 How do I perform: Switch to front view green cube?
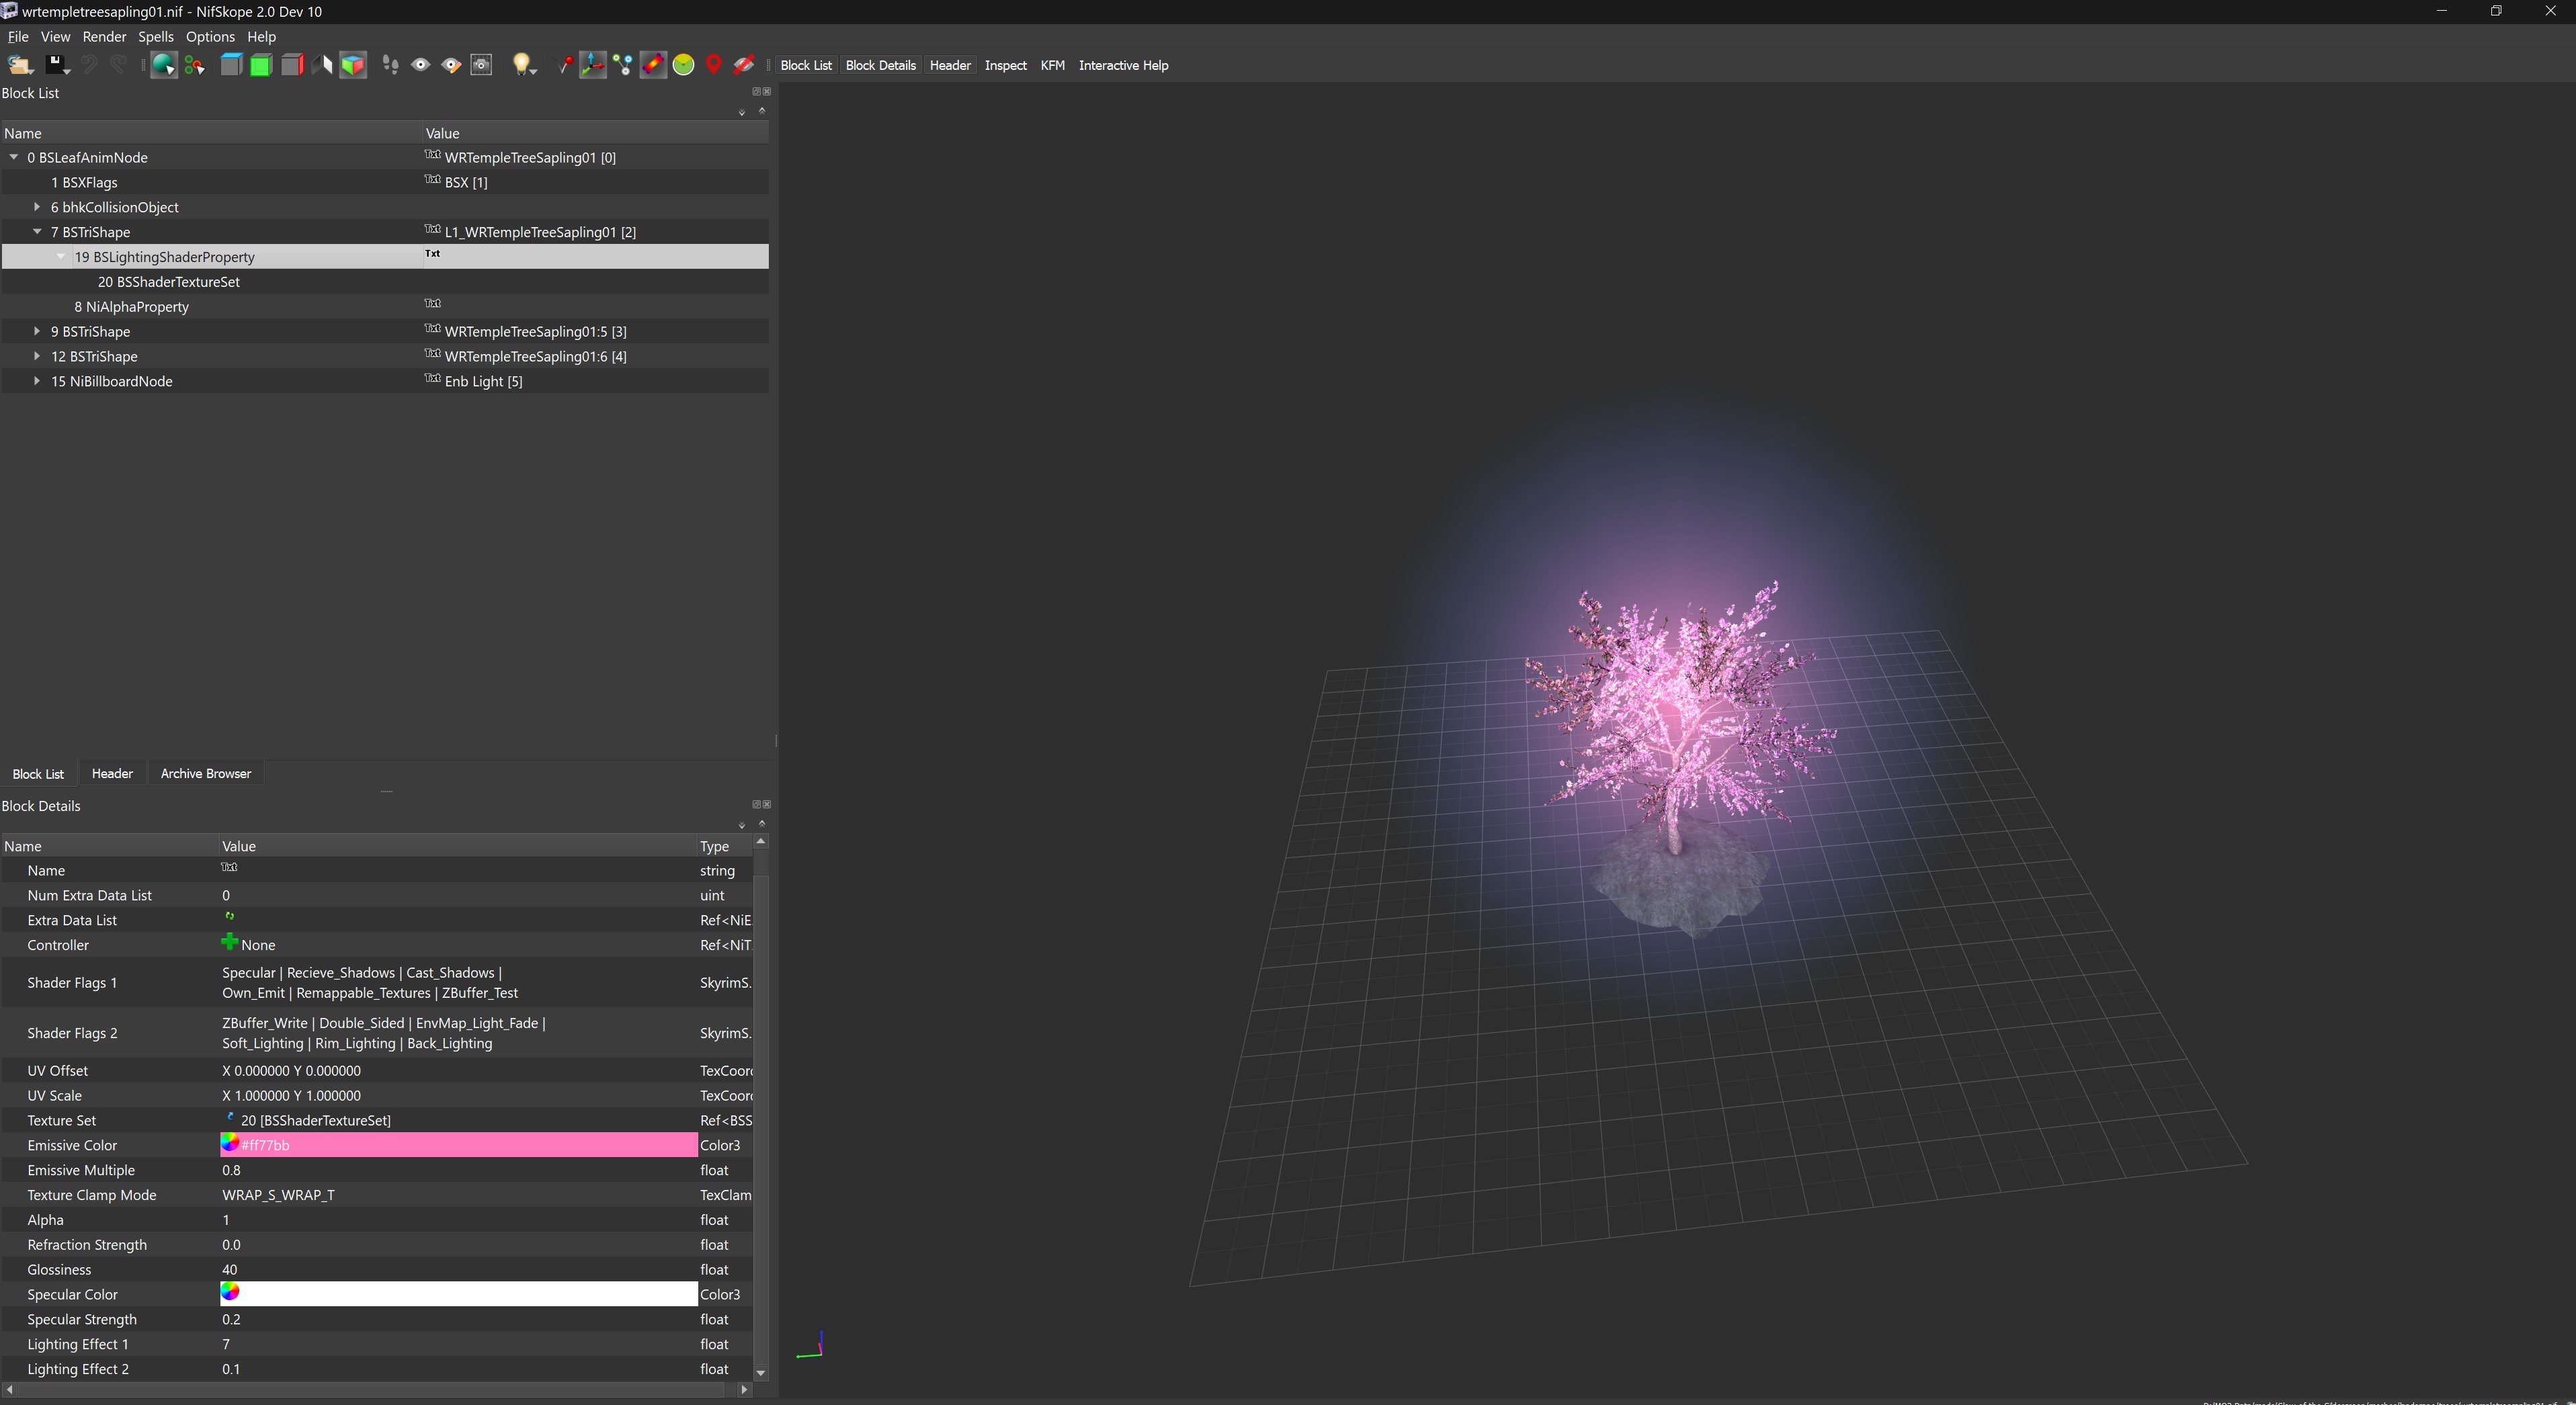point(261,65)
